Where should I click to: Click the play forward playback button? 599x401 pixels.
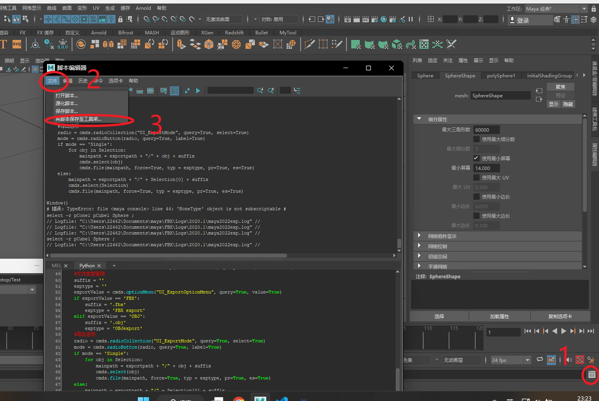pos(564,331)
